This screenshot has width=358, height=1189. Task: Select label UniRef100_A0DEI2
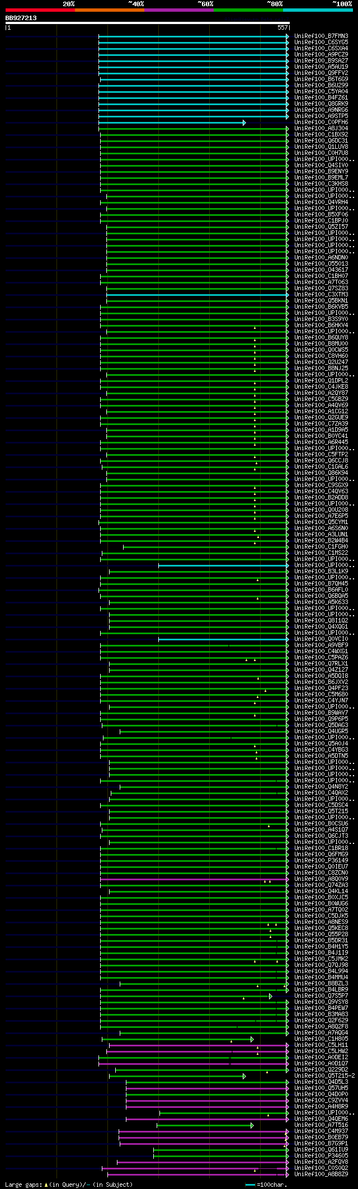coord(321,1058)
